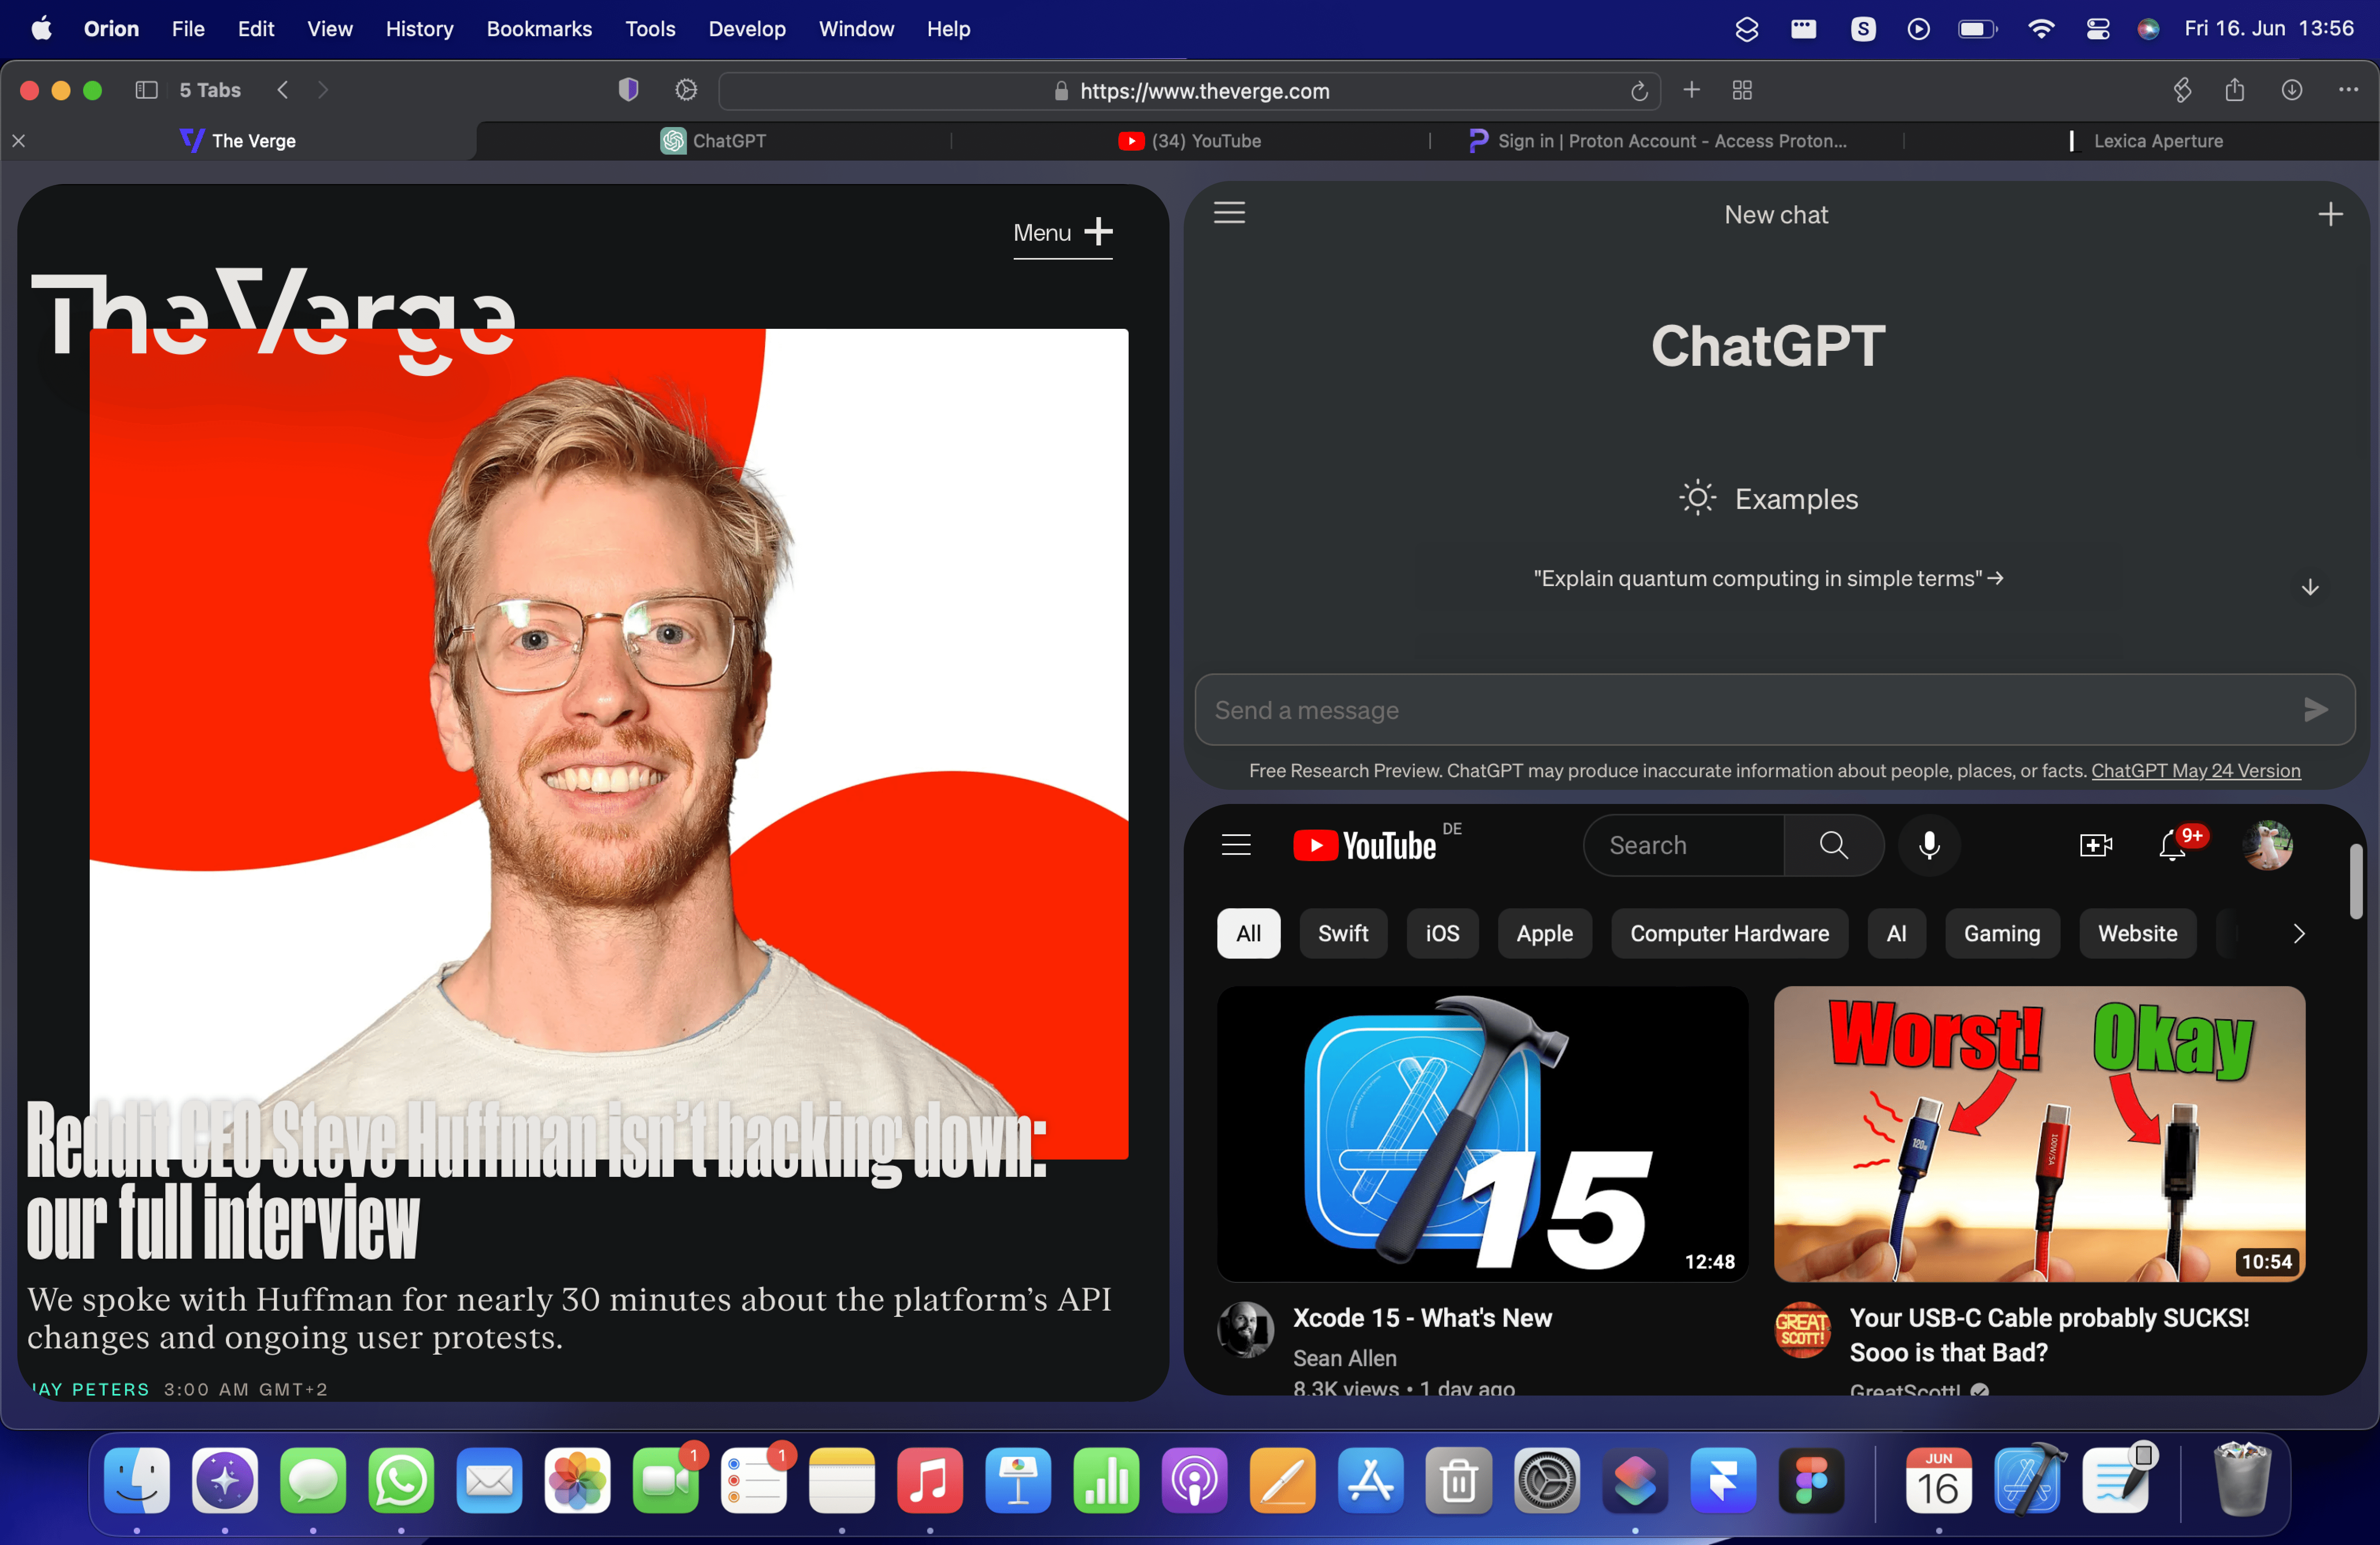The width and height of the screenshot is (2380, 1545).
Task: Open Xcode 15 - What's New title
Action: pyautogui.click(x=1422, y=1317)
